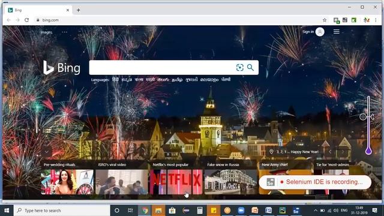Bookmark this page with star icon

pos(325,20)
